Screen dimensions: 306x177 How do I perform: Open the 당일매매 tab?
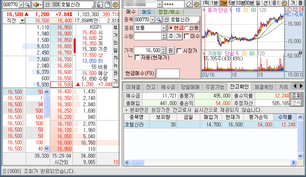(x=190, y=87)
